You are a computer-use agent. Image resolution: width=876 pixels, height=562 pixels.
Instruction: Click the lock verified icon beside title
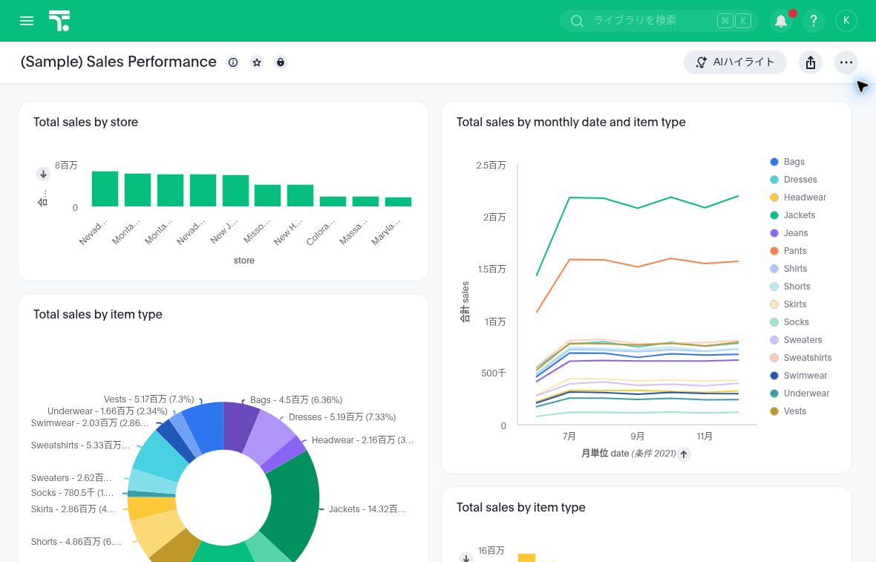pyautogui.click(x=281, y=62)
